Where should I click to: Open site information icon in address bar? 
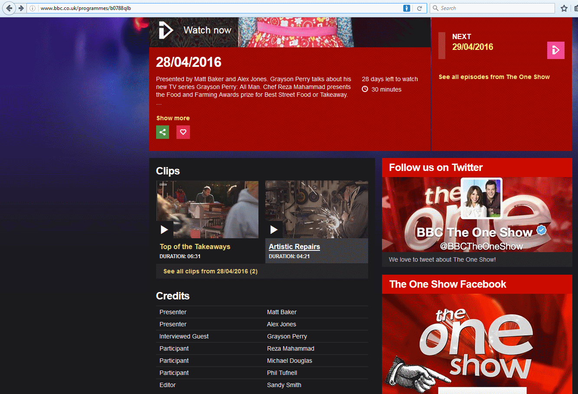coord(33,8)
